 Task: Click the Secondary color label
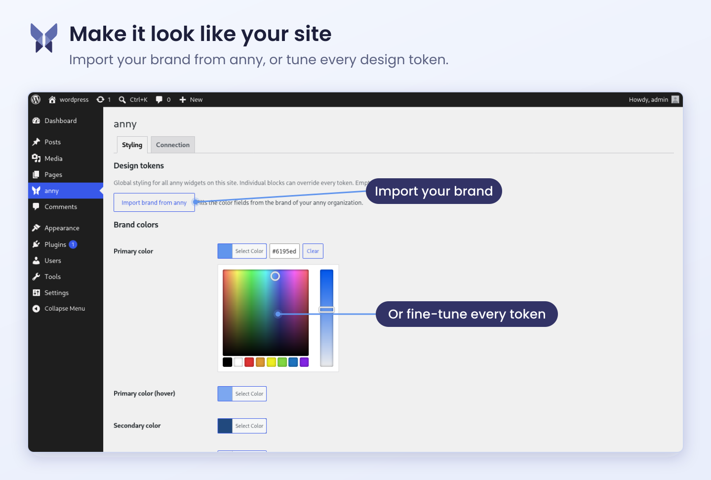[137, 425]
